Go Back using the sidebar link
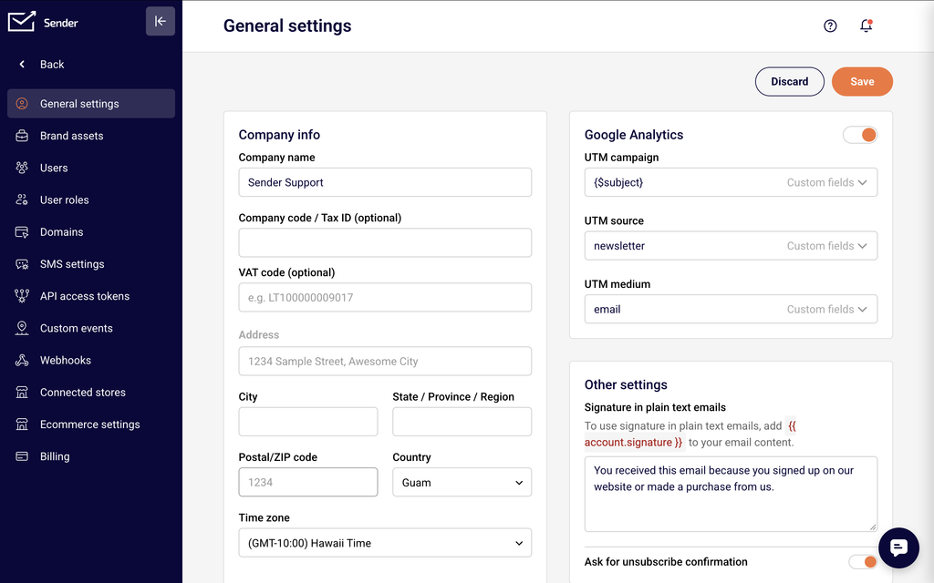 (52, 65)
